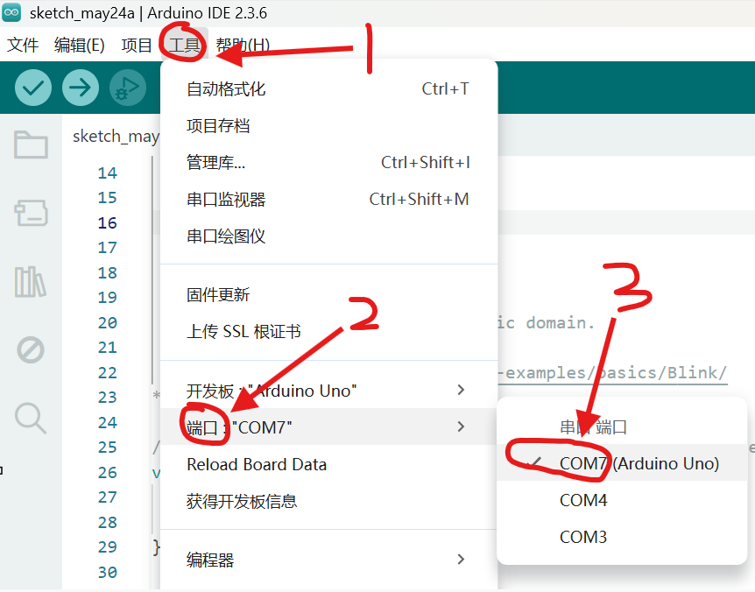The height and width of the screenshot is (592, 755).
Task: Click the Arduino IDE logo in title bar
Action: click(x=11, y=12)
